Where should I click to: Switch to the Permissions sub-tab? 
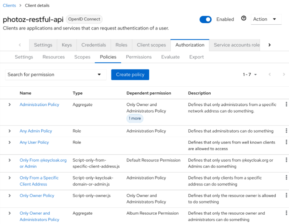pyautogui.click(x=139, y=57)
